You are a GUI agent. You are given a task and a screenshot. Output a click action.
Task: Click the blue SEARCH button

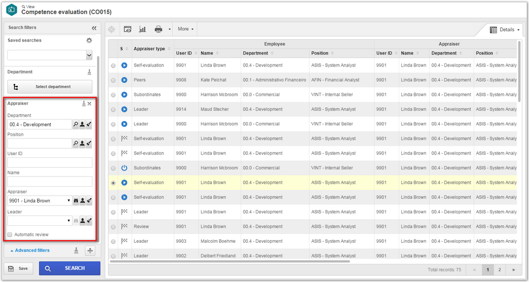[x=69, y=268]
